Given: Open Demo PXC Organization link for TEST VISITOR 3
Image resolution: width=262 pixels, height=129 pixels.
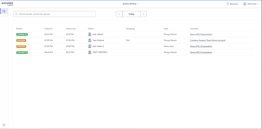Looking at the screenshot, I should (x=201, y=52).
